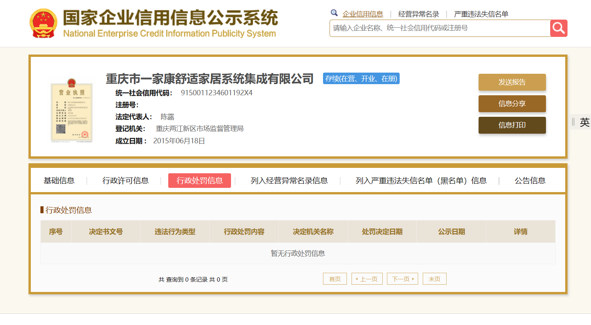Image resolution: width=591 pixels, height=325 pixels.
Task: Switch to the 基础信息 tab
Action: pyautogui.click(x=59, y=181)
